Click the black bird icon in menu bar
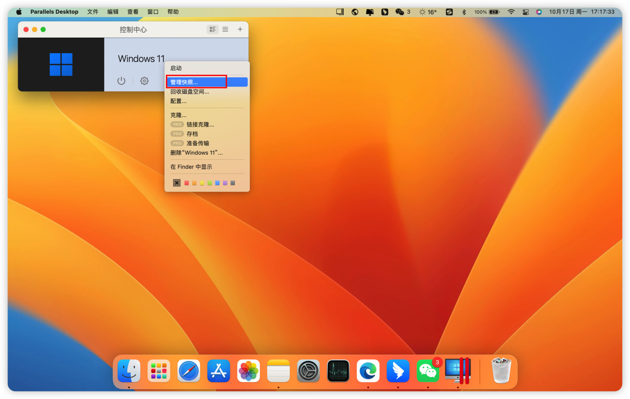Screen dimensions: 630x399 pyautogui.click(x=385, y=12)
